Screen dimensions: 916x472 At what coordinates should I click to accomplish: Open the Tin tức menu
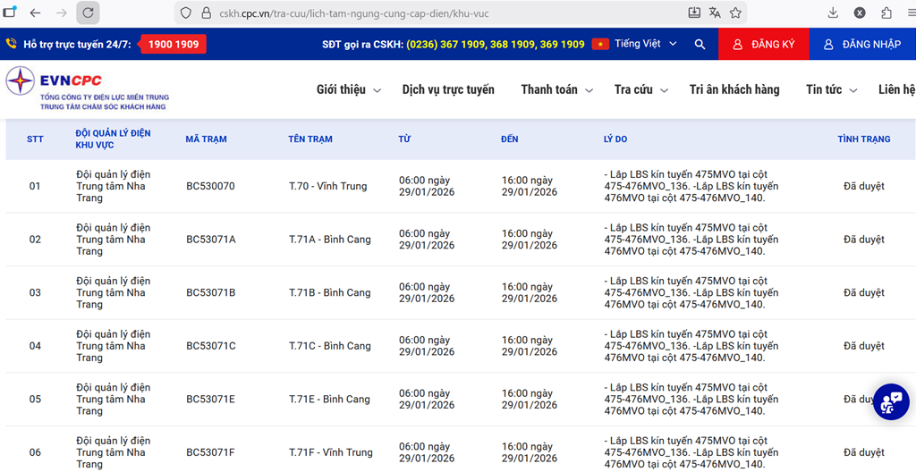[831, 89]
